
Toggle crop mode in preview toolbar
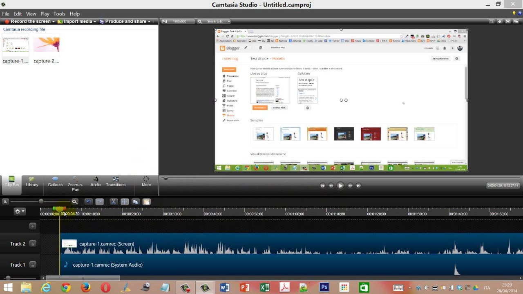492,22
